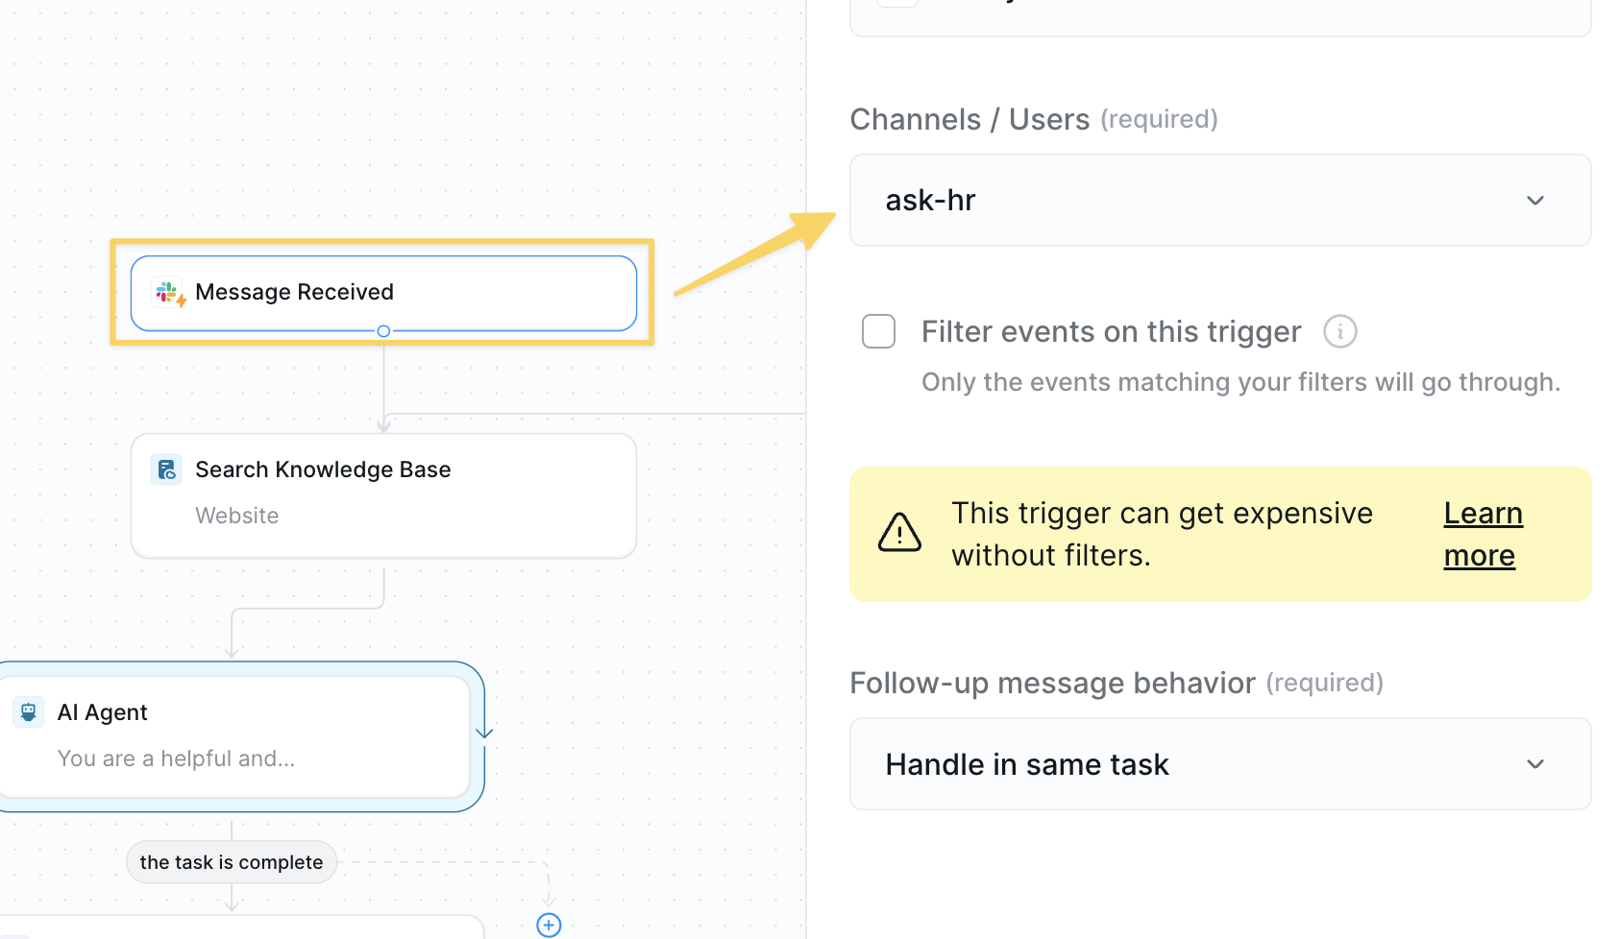Click the chevron on the ask-hr field
The height and width of the screenshot is (939, 1620).
1534,201
